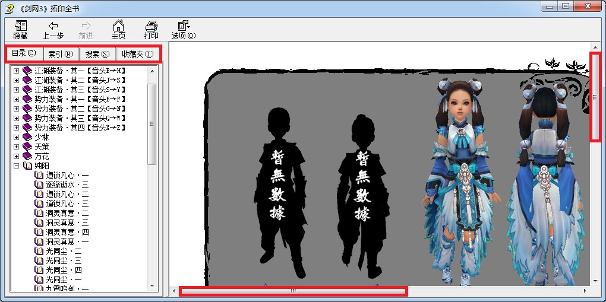Expand 势力装备·其一【音头B→F】 node

(x=16, y=99)
